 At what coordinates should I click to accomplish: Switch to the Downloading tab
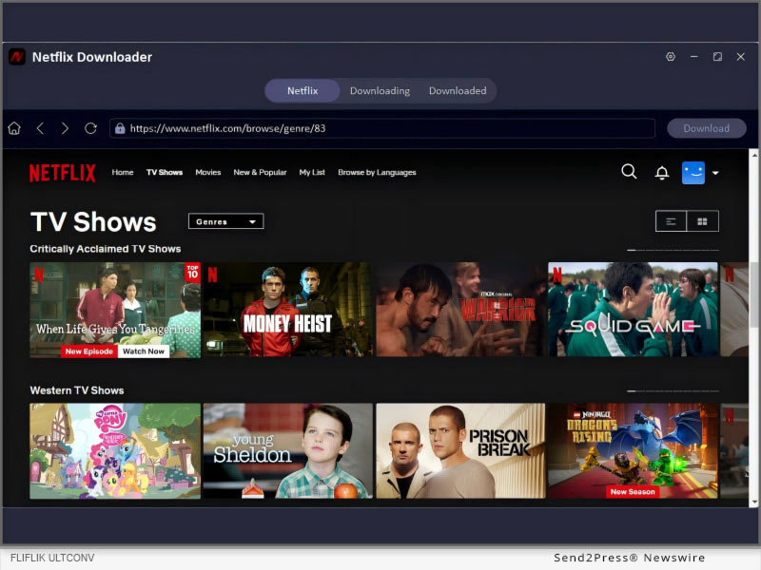pyautogui.click(x=380, y=90)
